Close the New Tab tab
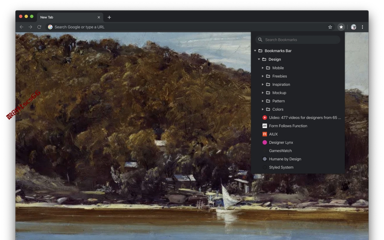The height and width of the screenshot is (240, 384). 99,17
